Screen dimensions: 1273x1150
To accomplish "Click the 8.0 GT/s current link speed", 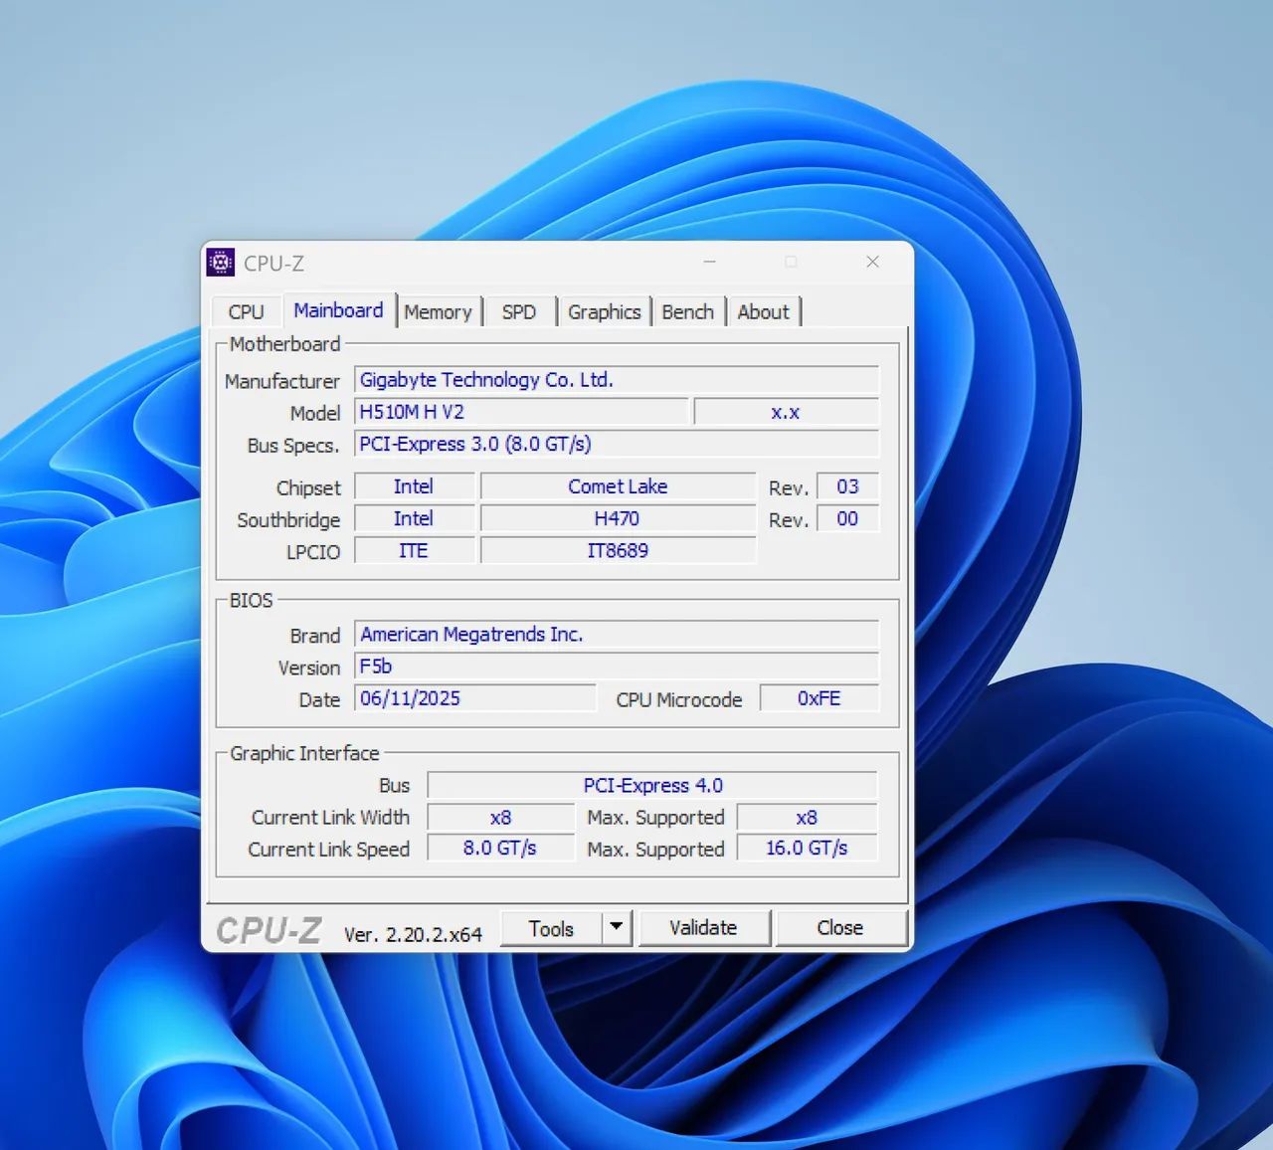I will (x=501, y=849).
